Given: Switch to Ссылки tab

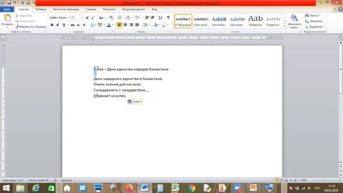Looking at the screenshot, I should (91, 9).
